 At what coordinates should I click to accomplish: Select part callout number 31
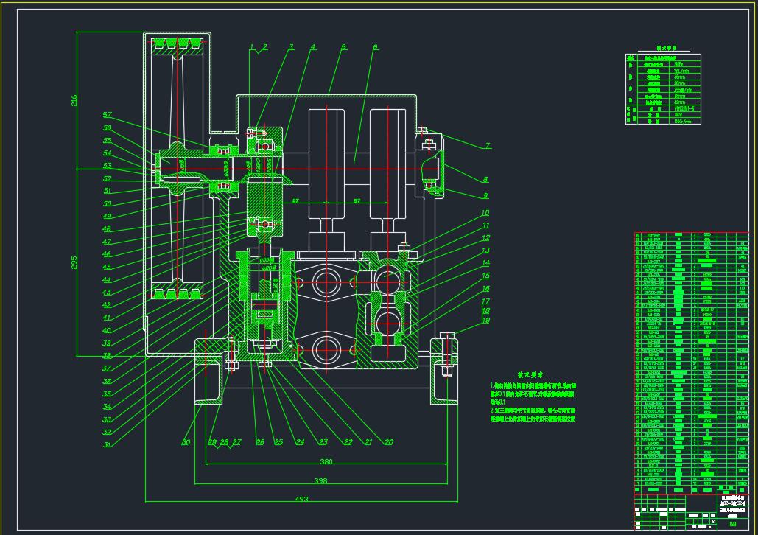click(x=108, y=444)
